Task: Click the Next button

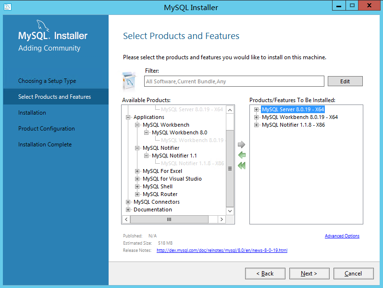Action: tap(309, 274)
